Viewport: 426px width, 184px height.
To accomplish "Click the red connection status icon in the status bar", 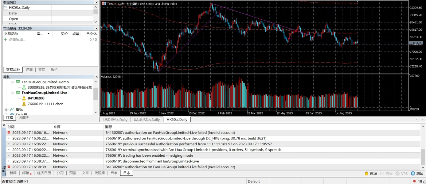I will (414, 181).
